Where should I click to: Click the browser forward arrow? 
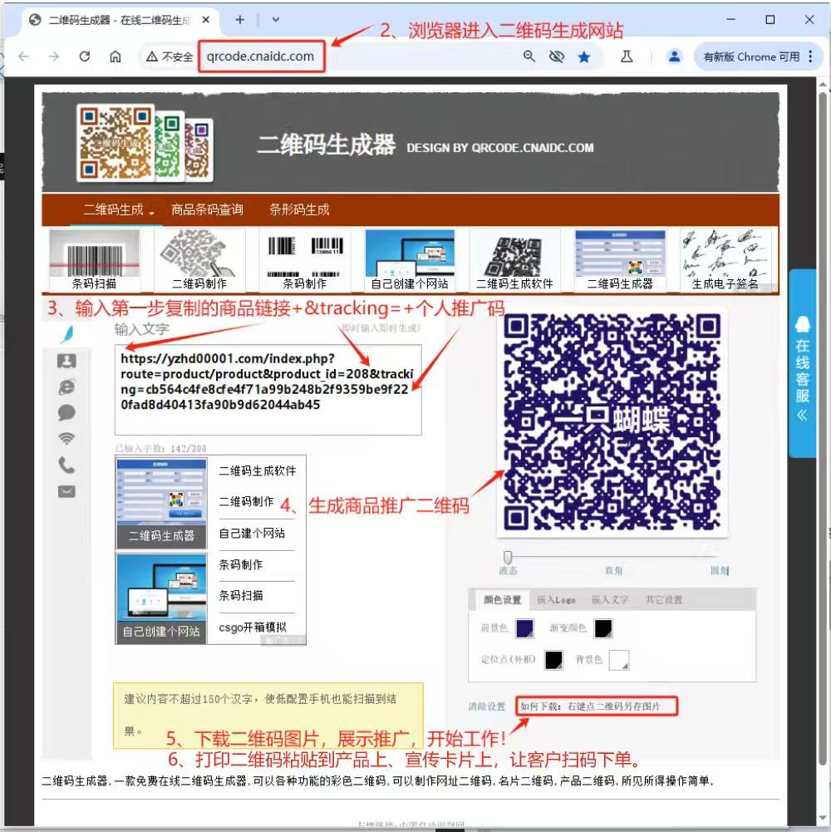[53, 57]
